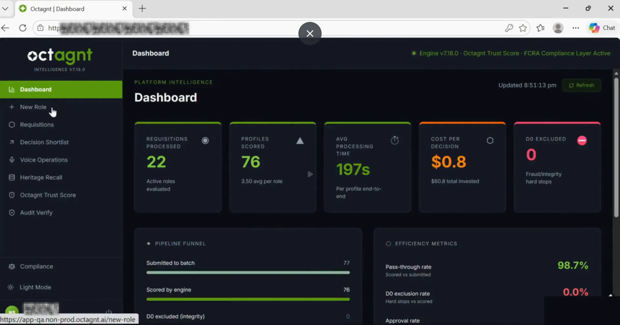Add page to favorites with star icon
620x325 pixels.
click(523, 28)
